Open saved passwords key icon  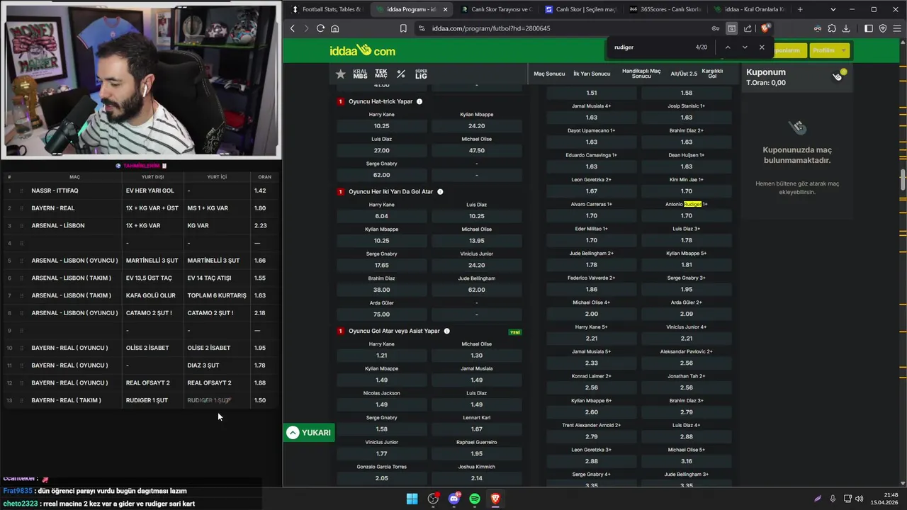[716, 28]
